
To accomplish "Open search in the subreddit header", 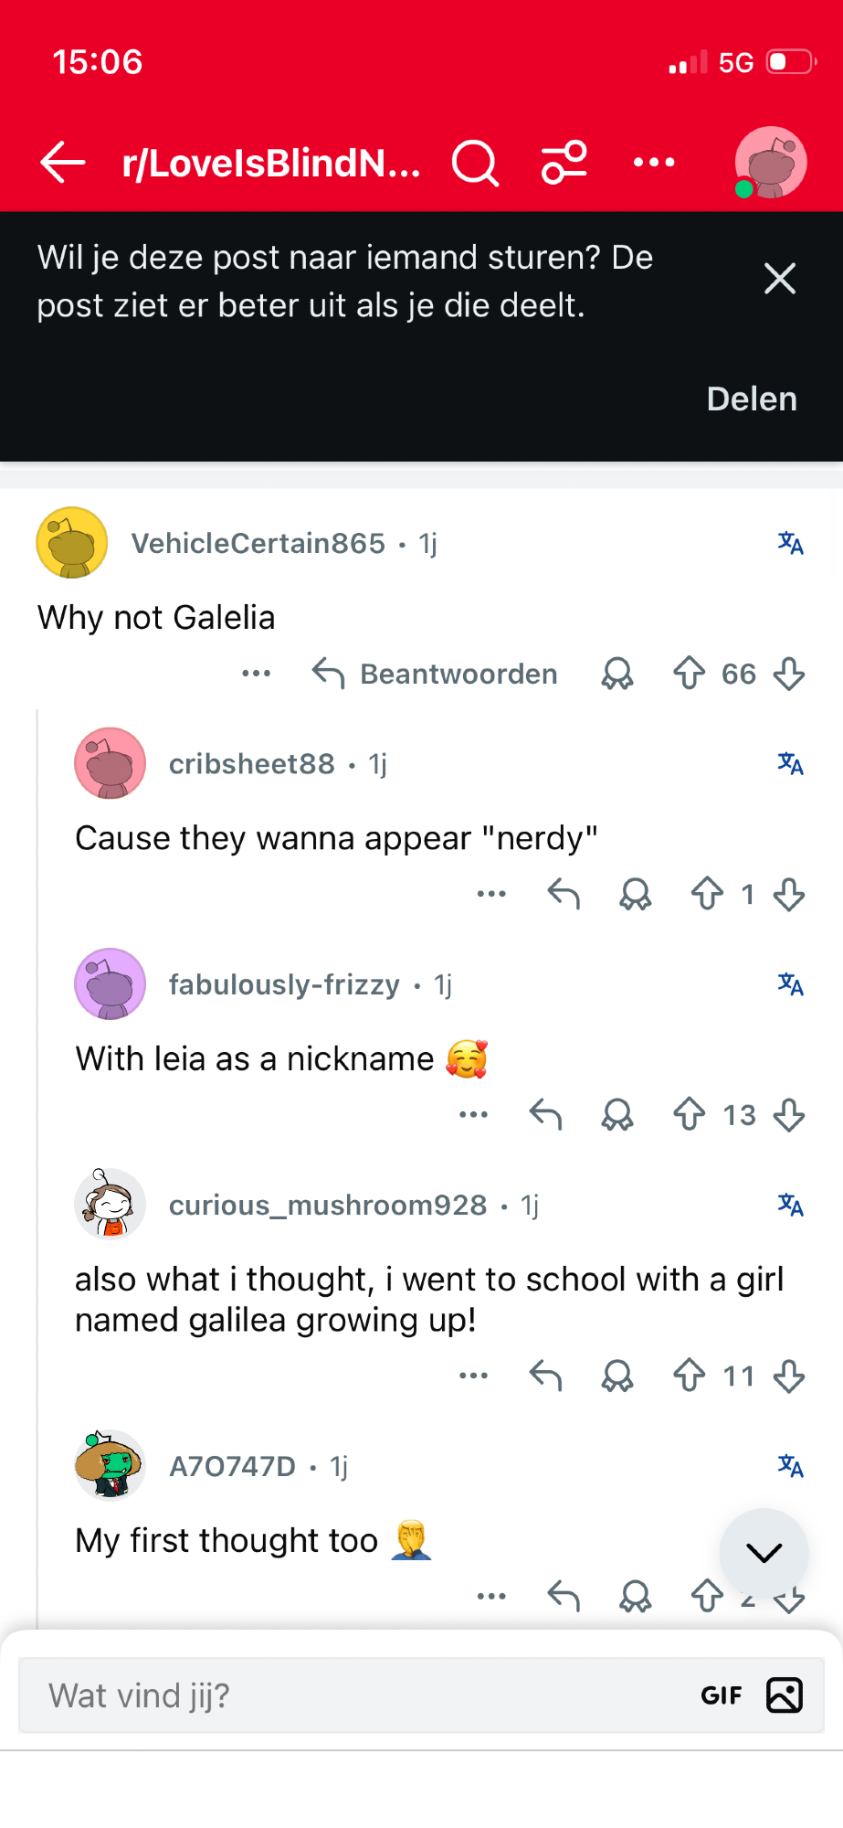I will [x=475, y=164].
